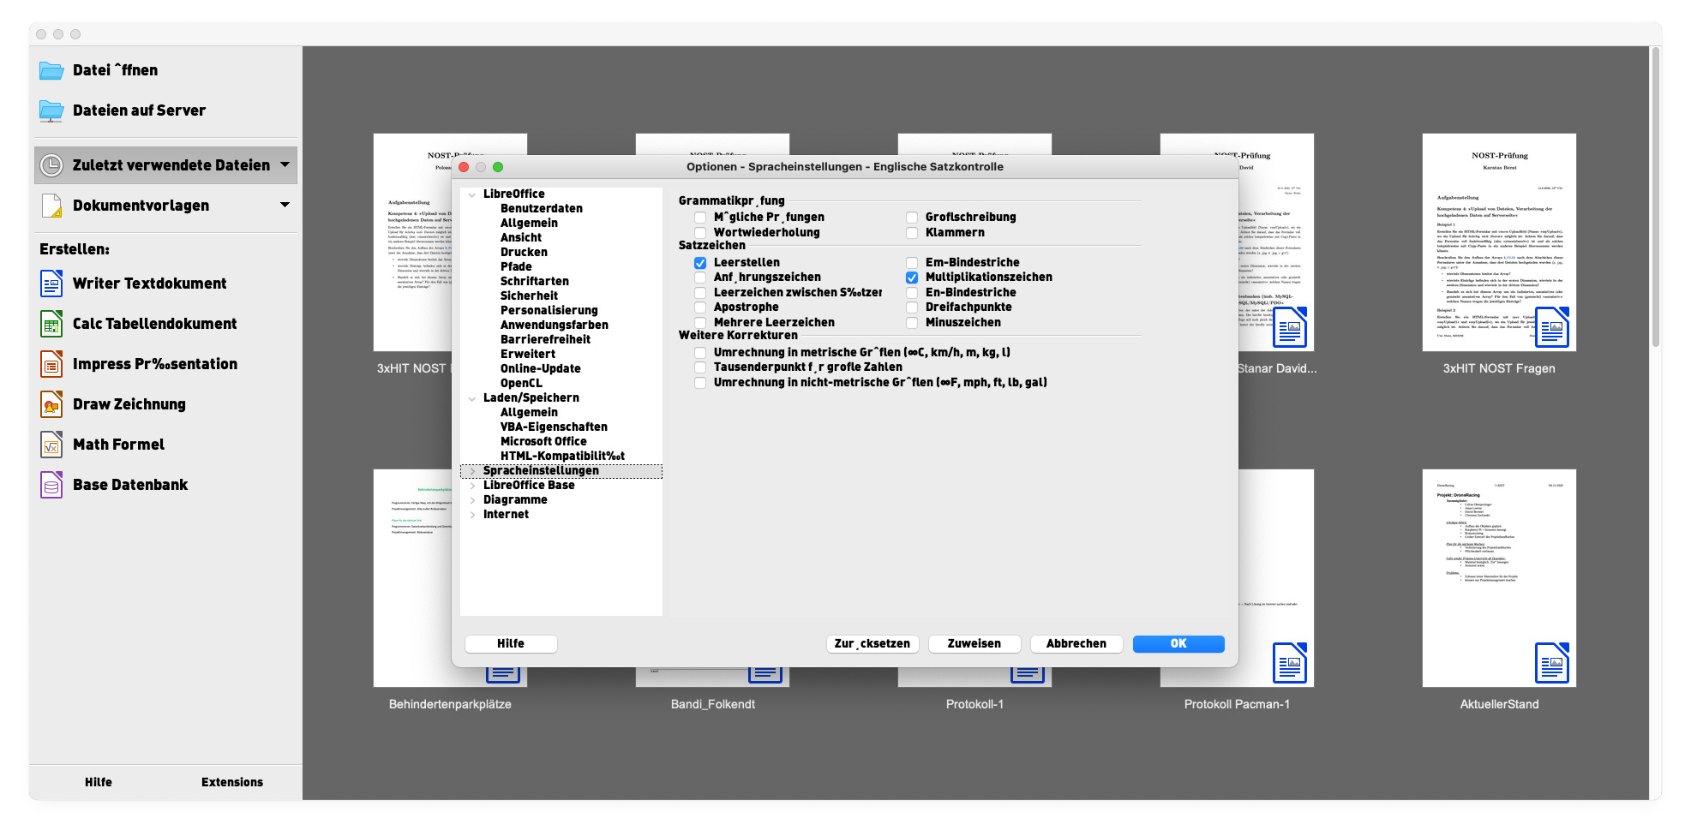
Task: Check the Dreifachpunkte option
Action: click(x=912, y=308)
